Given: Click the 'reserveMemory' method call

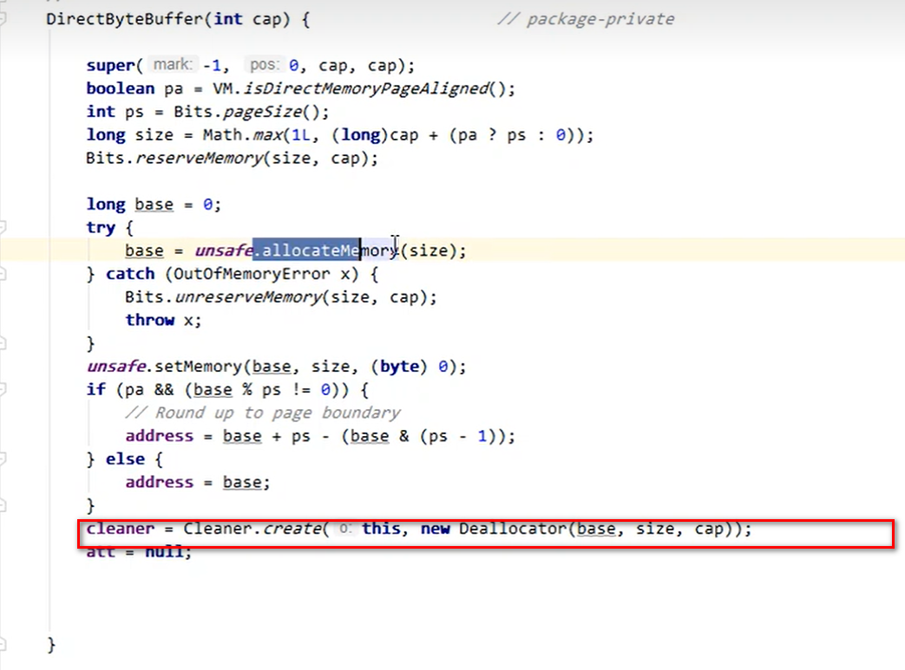Looking at the screenshot, I should click(199, 158).
